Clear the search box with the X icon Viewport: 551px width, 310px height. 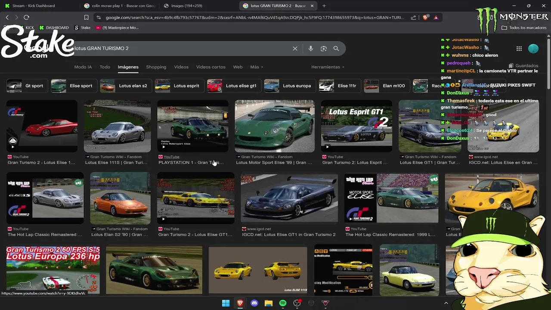click(295, 49)
